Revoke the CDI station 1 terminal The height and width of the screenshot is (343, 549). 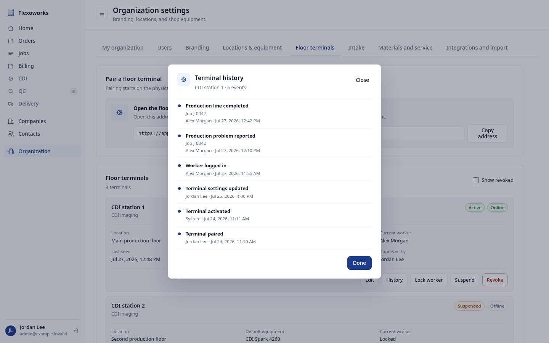495,280
